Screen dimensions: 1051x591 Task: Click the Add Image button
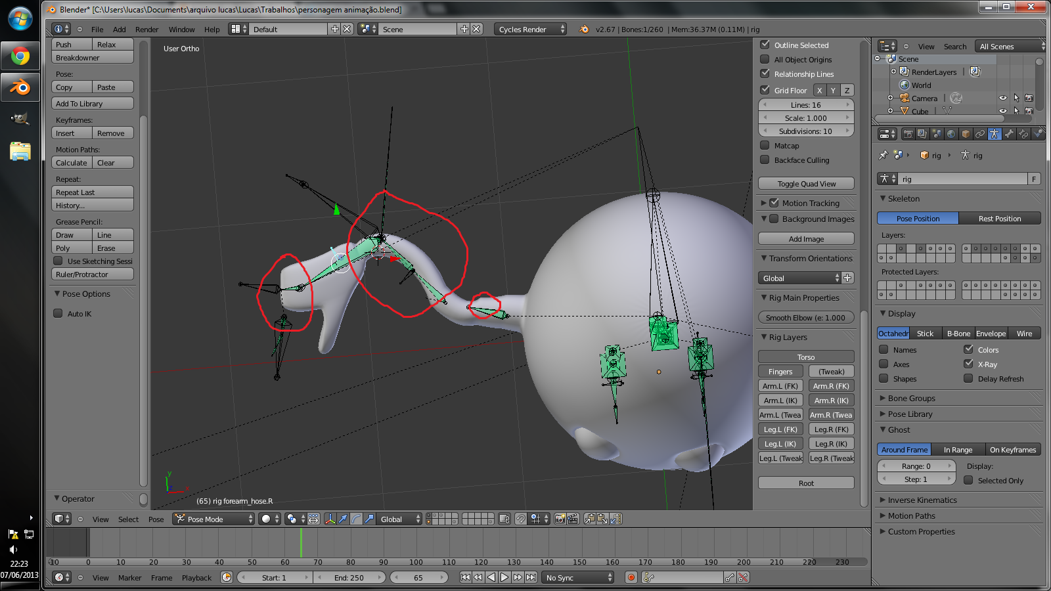807,239
